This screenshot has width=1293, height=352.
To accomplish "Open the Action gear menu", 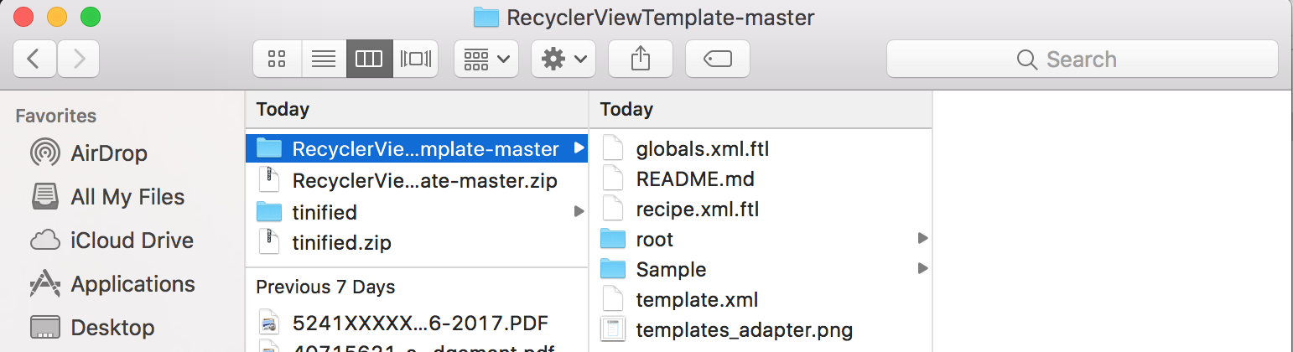I will click(x=563, y=59).
